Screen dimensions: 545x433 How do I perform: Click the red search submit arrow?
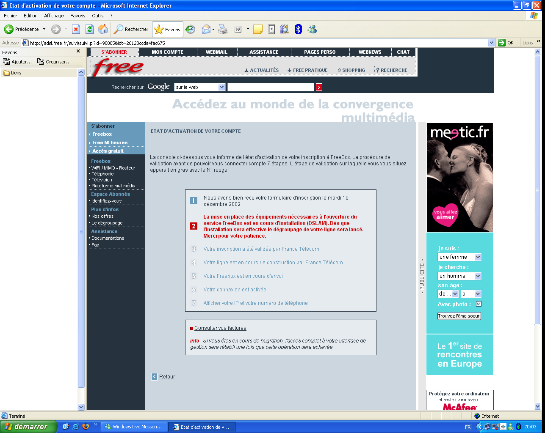point(319,87)
